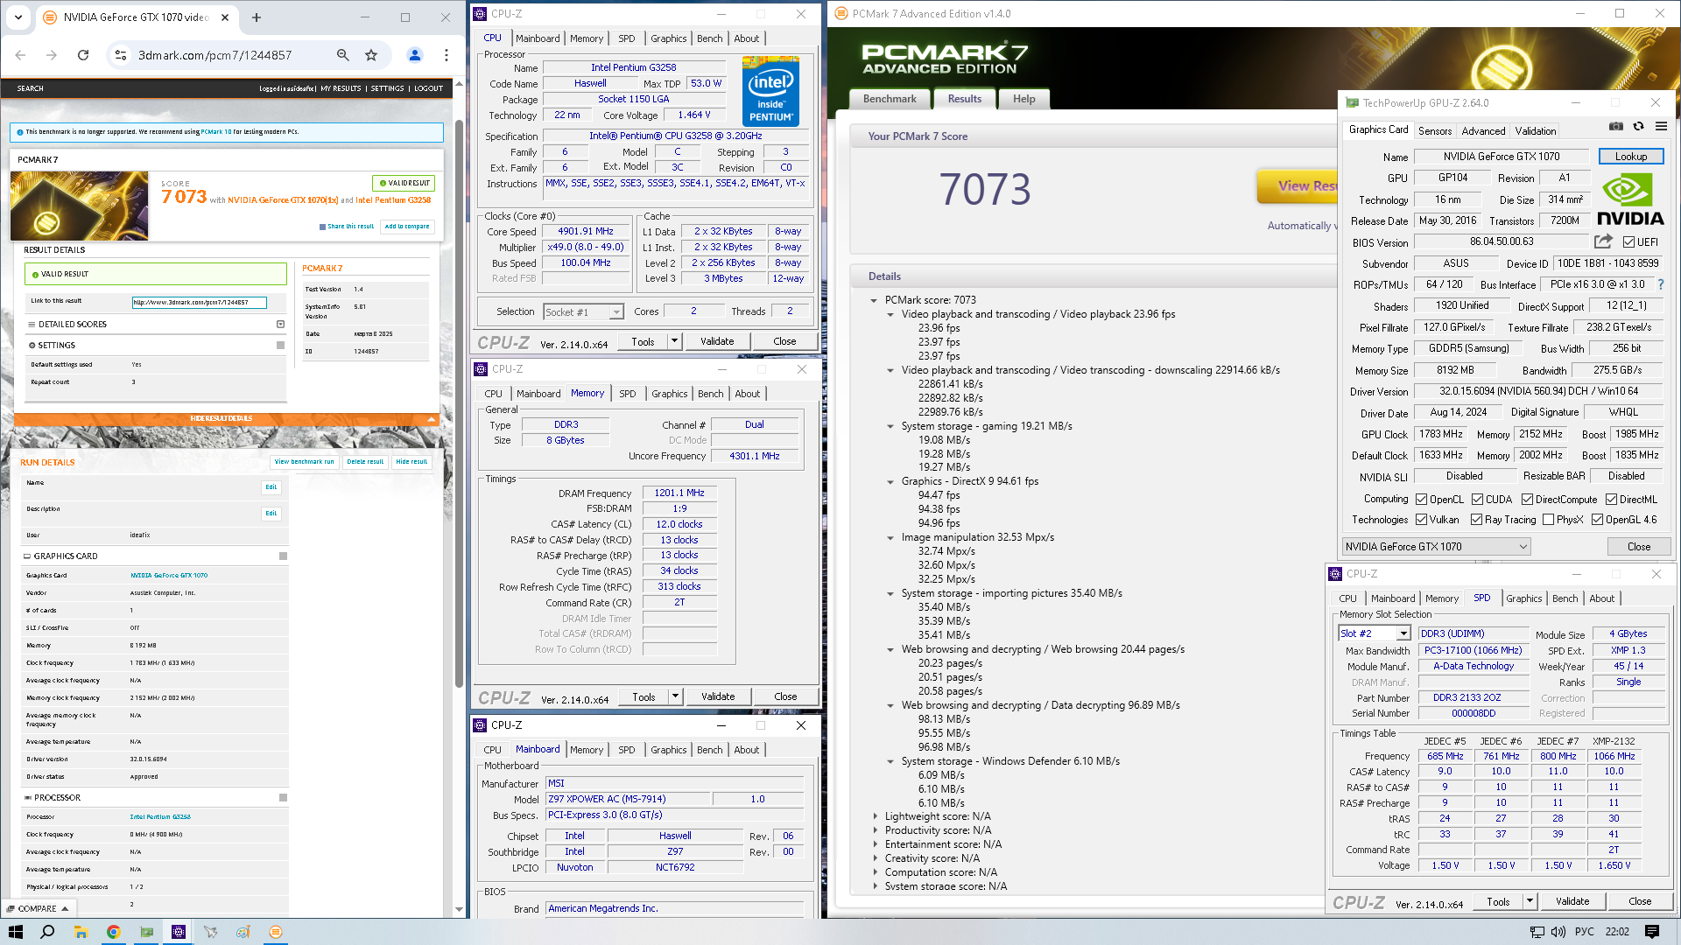Expand the Lightweight score N/A node

click(x=874, y=816)
